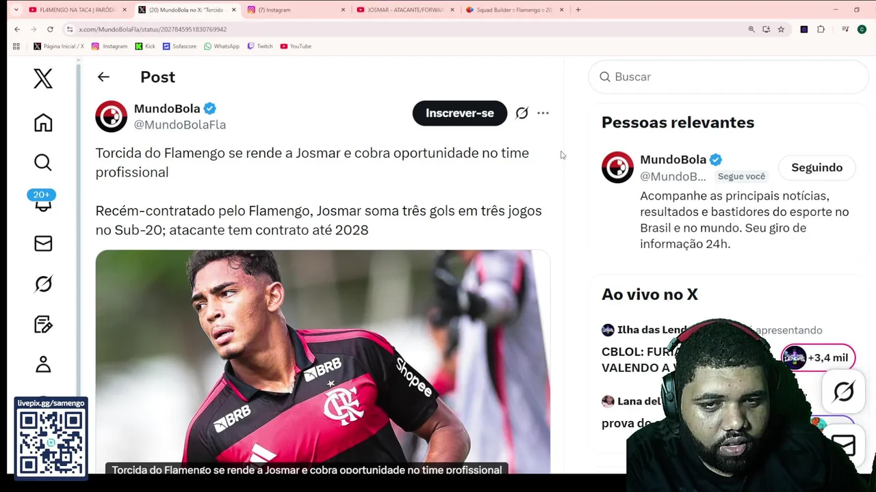Open the three-dot post options menu
The height and width of the screenshot is (492, 876).
pos(543,113)
